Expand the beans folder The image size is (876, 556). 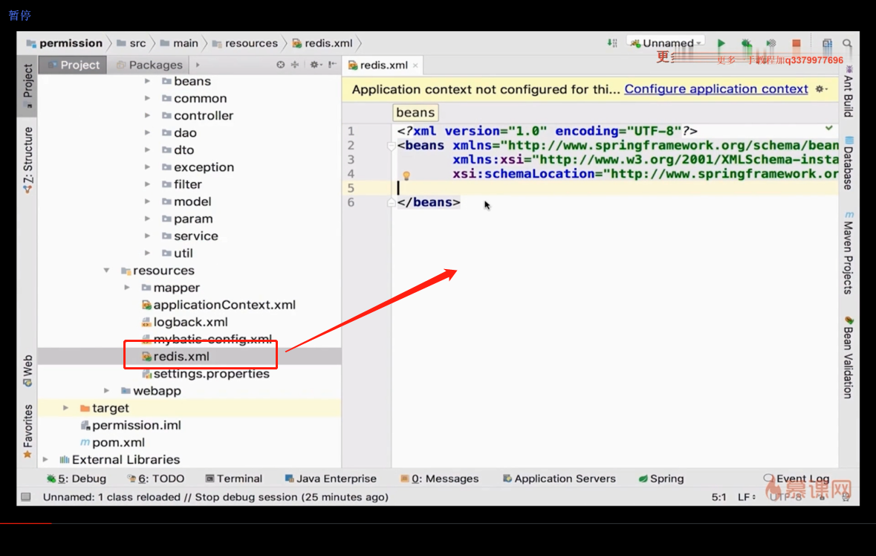[x=148, y=81]
